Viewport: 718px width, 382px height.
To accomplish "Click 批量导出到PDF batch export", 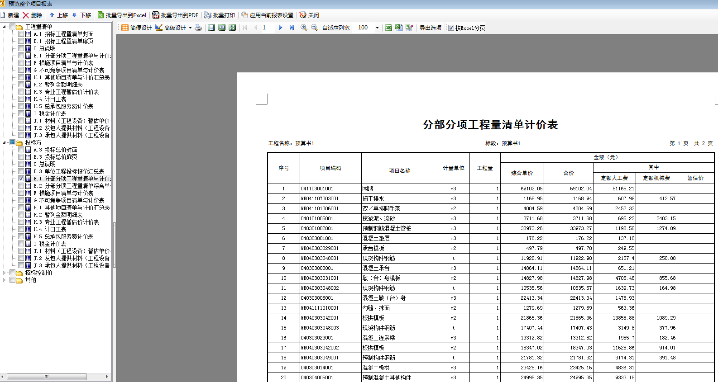I will point(176,15).
